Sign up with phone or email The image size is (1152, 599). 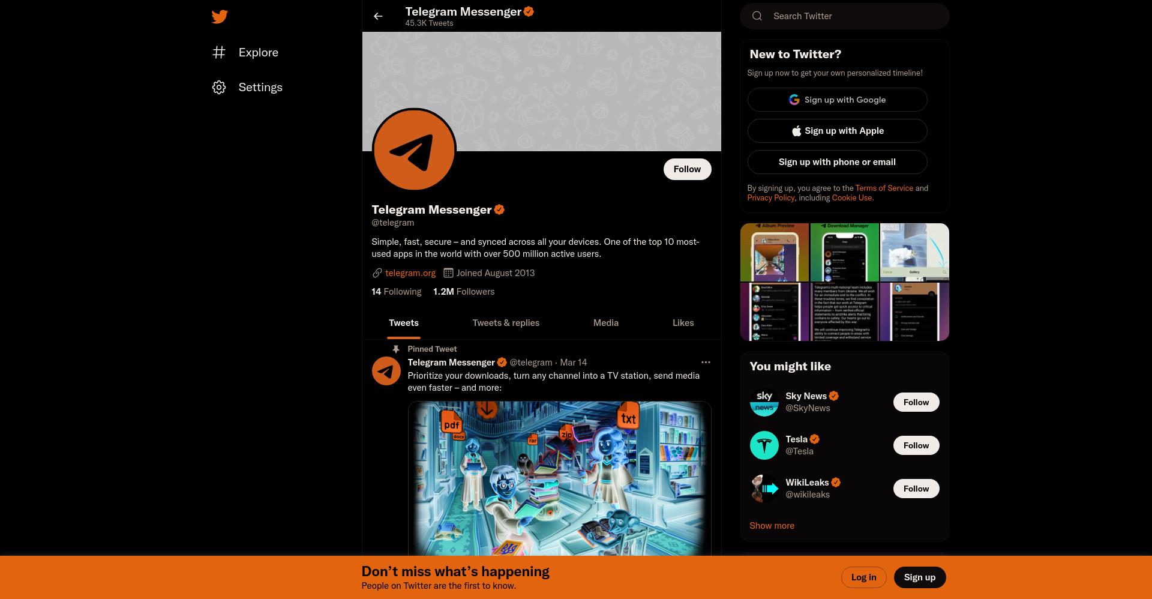[x=837, y=162]
